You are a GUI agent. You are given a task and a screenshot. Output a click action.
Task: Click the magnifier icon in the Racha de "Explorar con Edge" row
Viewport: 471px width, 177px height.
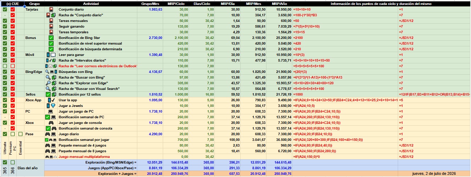coord(48,83)
